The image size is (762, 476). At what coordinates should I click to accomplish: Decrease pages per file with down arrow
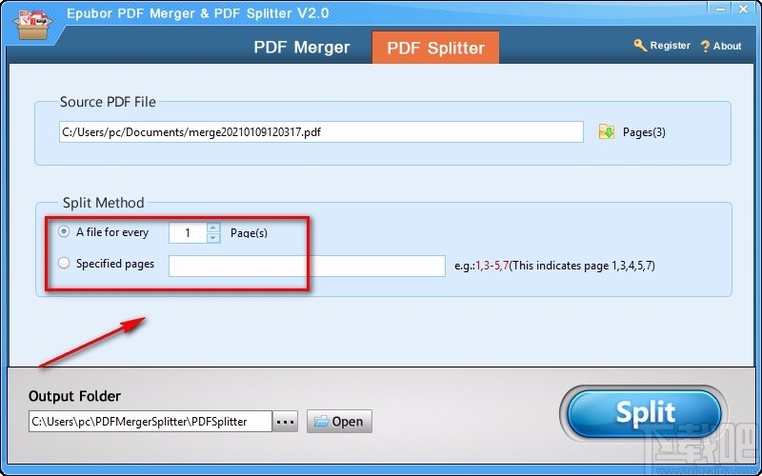tap(213, 237)
